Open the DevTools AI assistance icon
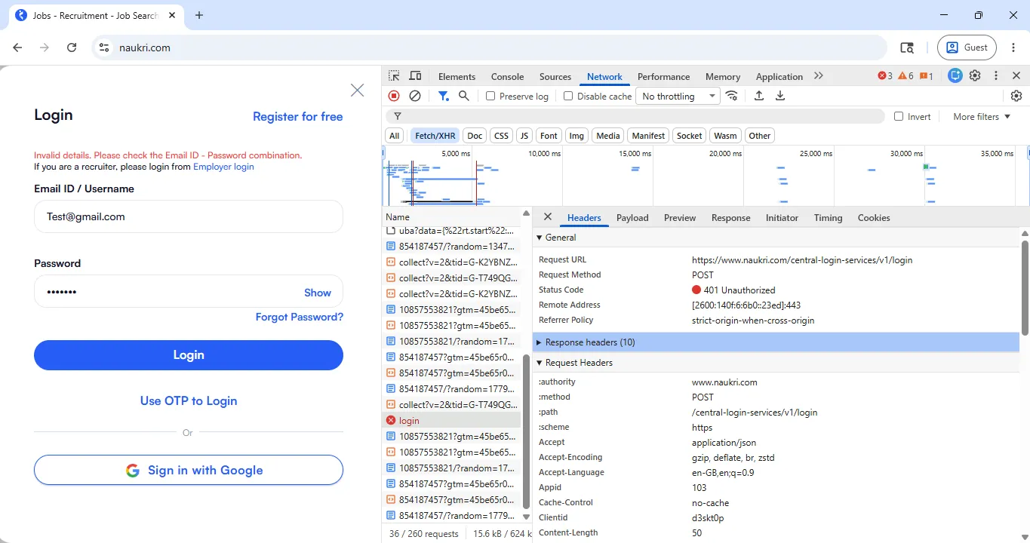 (955, 75)
